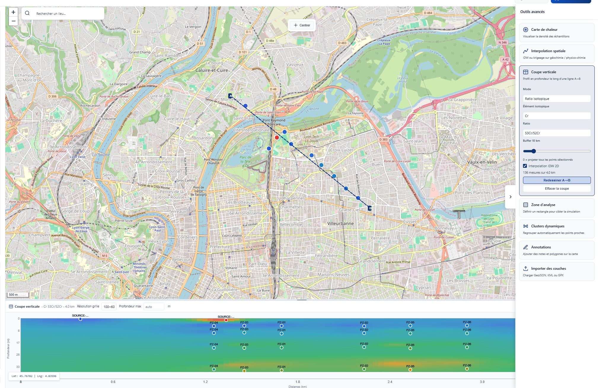This screenshot has width=598, height=388.
Task: Click the deepest PZ-05 orange point
Action: (x=410, y=370)
